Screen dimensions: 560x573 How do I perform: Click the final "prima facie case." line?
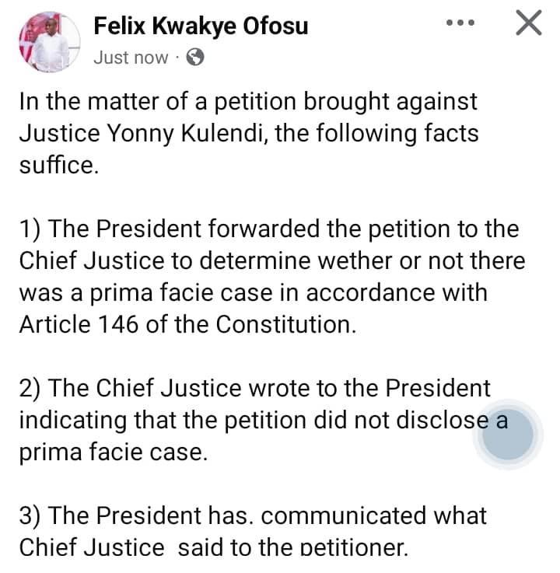[113, 452]
